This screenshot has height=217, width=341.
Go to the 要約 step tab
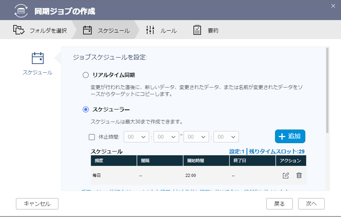[x=213, y=31]
